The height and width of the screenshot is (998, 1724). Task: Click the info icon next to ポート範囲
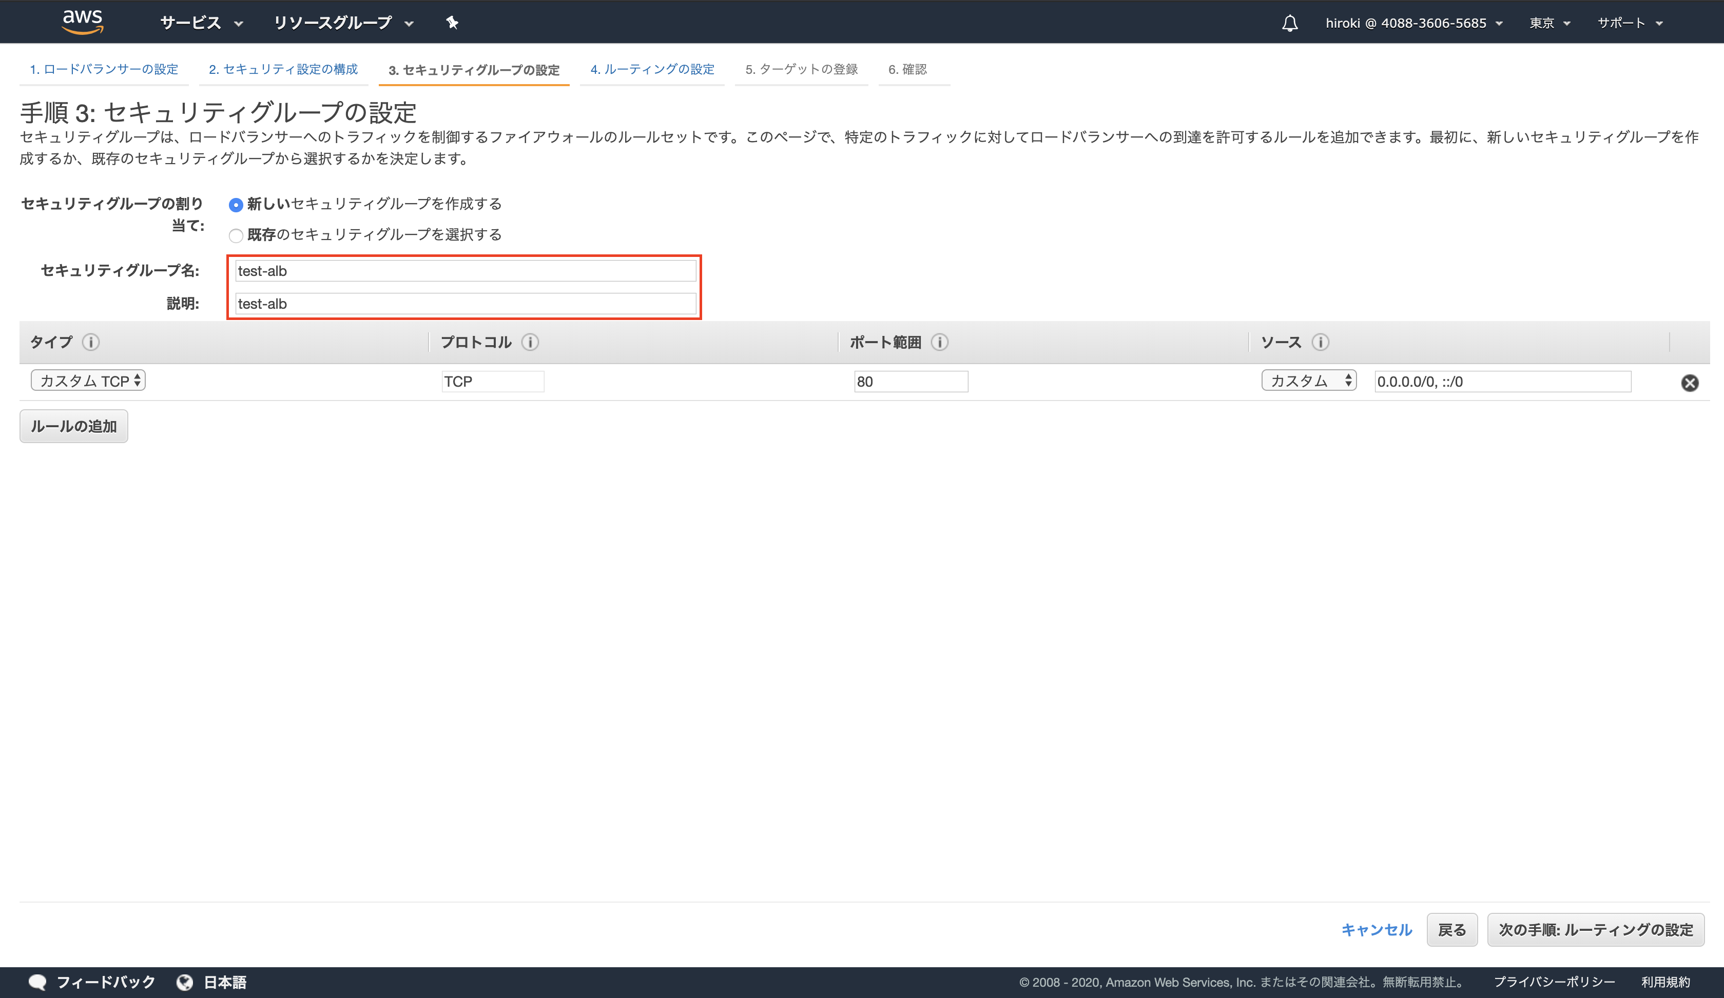click(940, 343)
